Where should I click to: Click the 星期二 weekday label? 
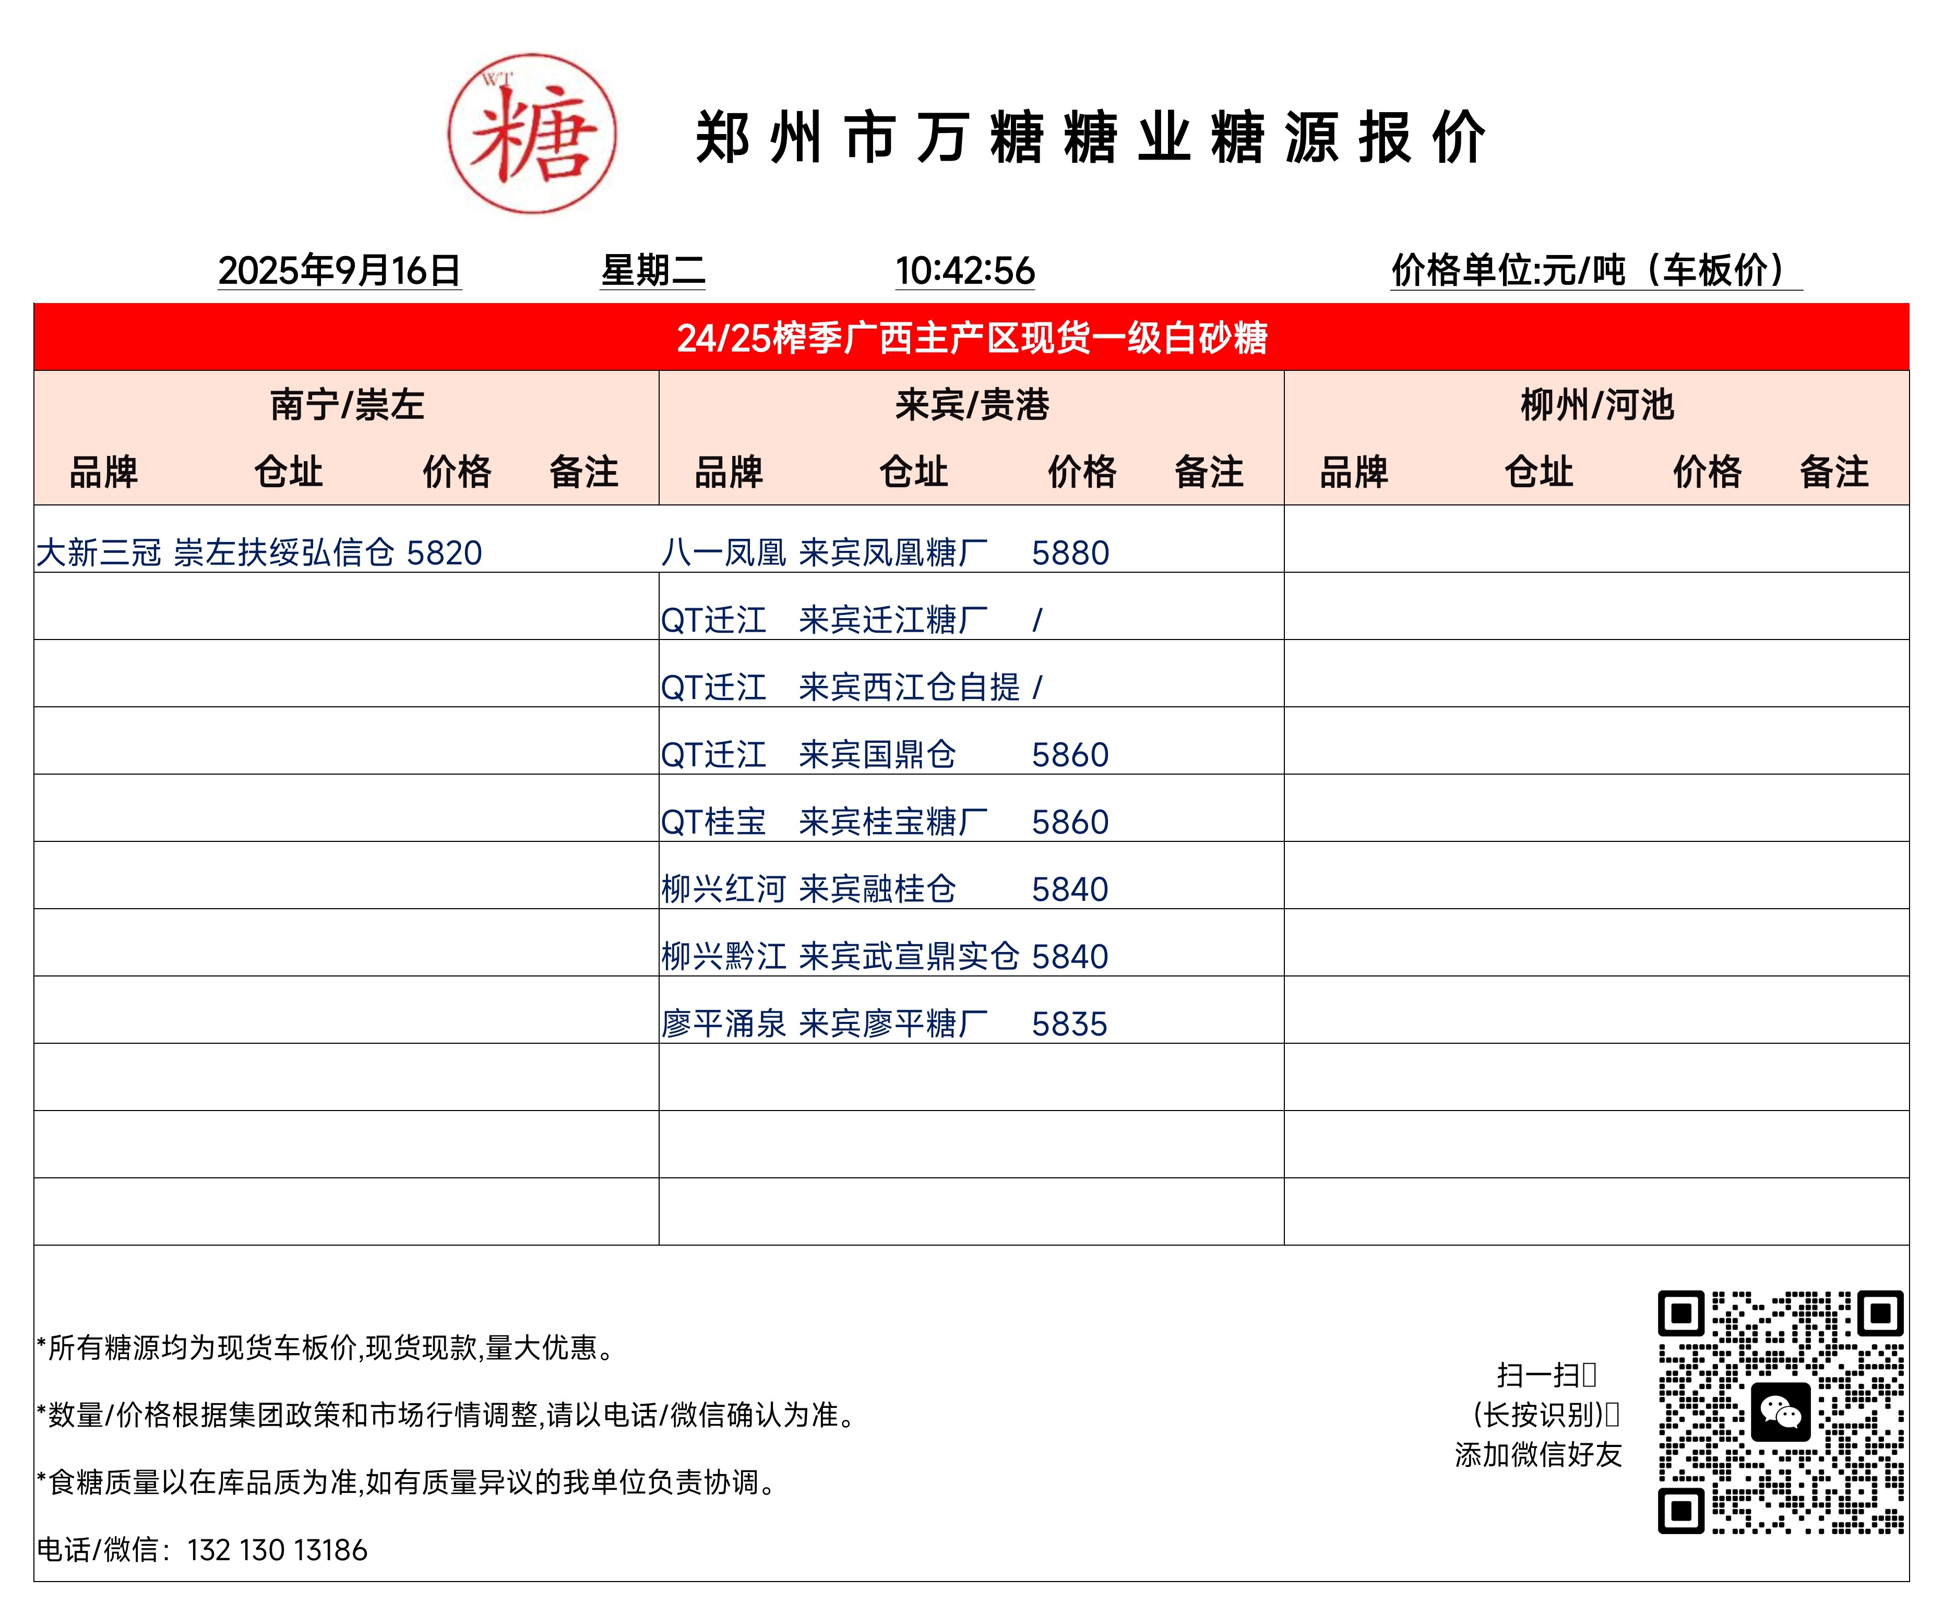(653, 271)
